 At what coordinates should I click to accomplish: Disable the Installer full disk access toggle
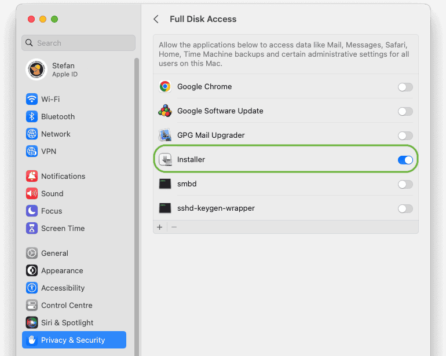click(405, 160)
